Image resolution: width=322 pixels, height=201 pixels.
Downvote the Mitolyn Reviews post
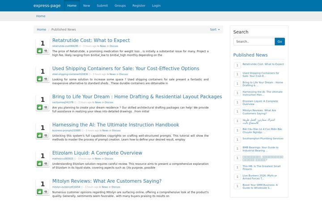46,192
